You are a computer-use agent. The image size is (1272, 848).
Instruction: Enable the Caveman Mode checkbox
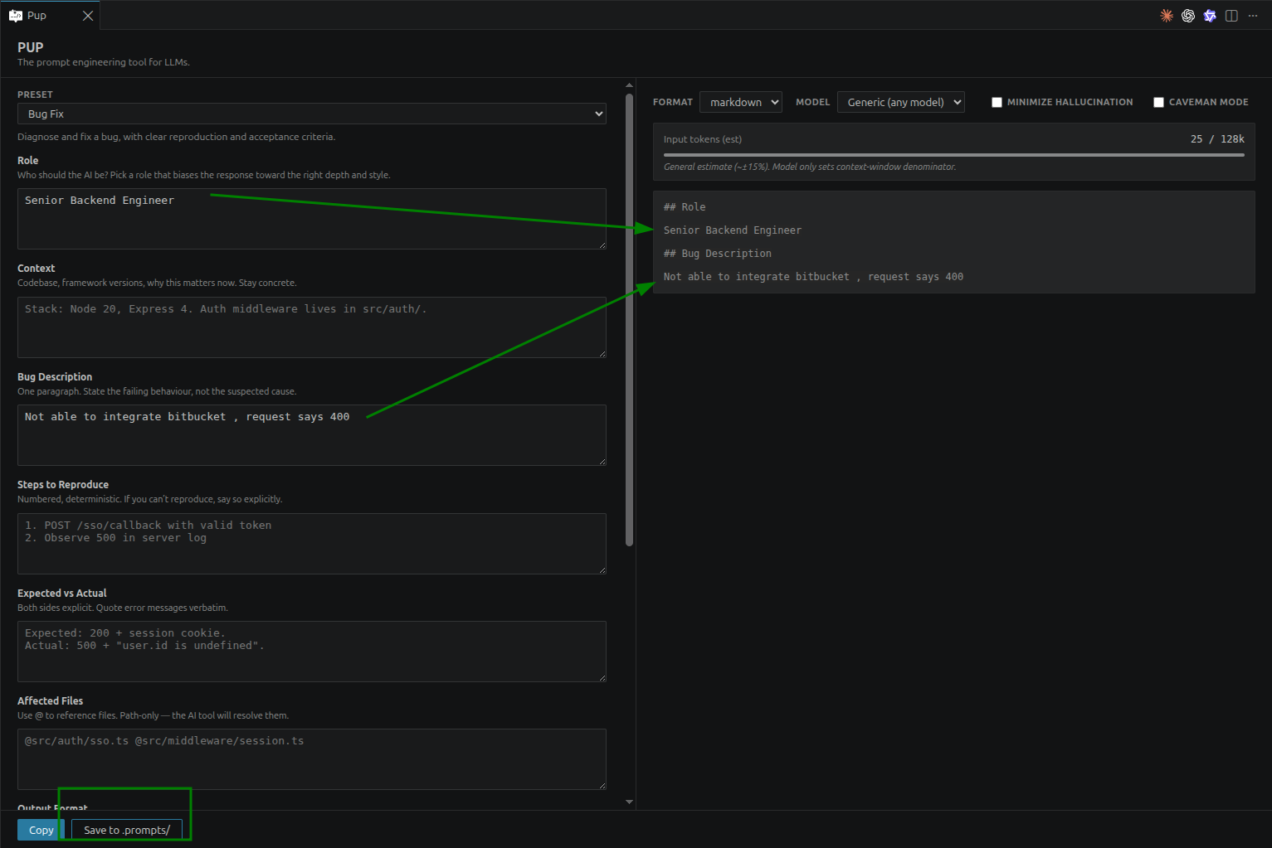pos(1158,102)
